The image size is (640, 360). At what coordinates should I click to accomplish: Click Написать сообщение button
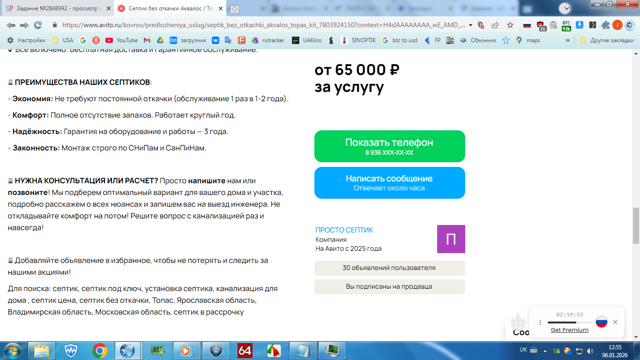click(x=390, y=183)
